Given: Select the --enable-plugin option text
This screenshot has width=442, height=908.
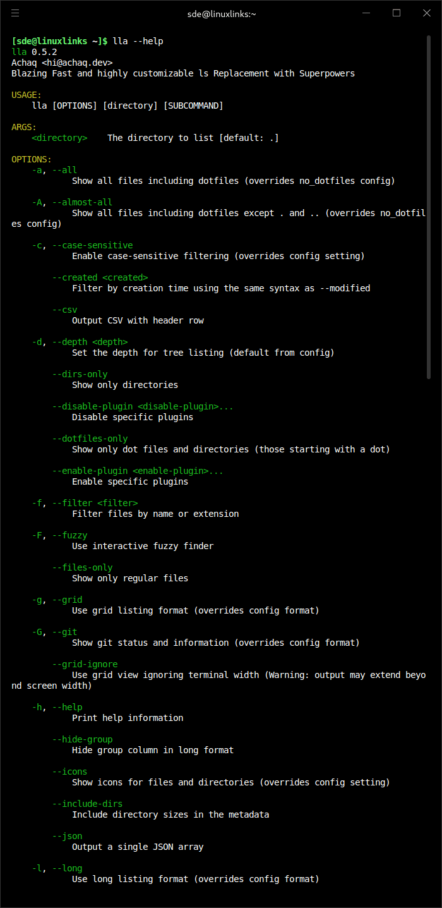Looking at the screenshot, I should (90, 470).
